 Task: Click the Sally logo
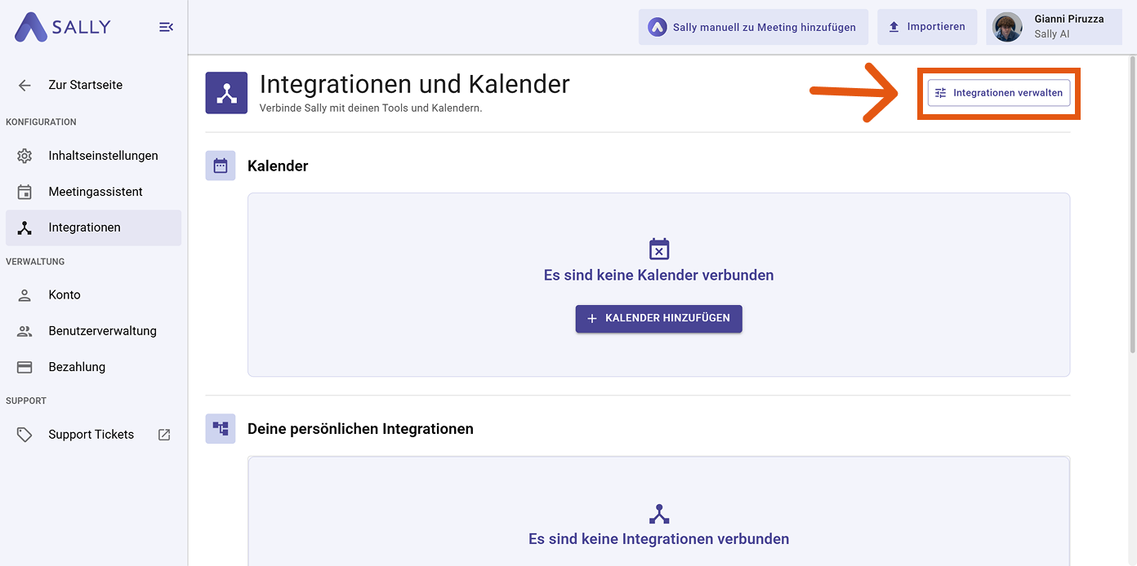click(63, 27)
